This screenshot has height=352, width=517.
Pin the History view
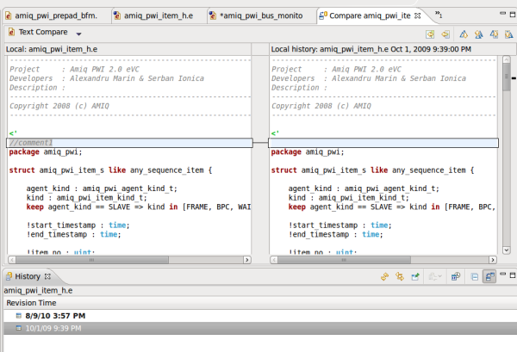pyautogui.click(x=415, y=276)
